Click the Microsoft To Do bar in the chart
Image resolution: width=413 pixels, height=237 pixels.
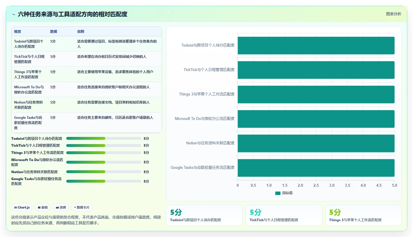pyautogui.click(x=316, y=119)
